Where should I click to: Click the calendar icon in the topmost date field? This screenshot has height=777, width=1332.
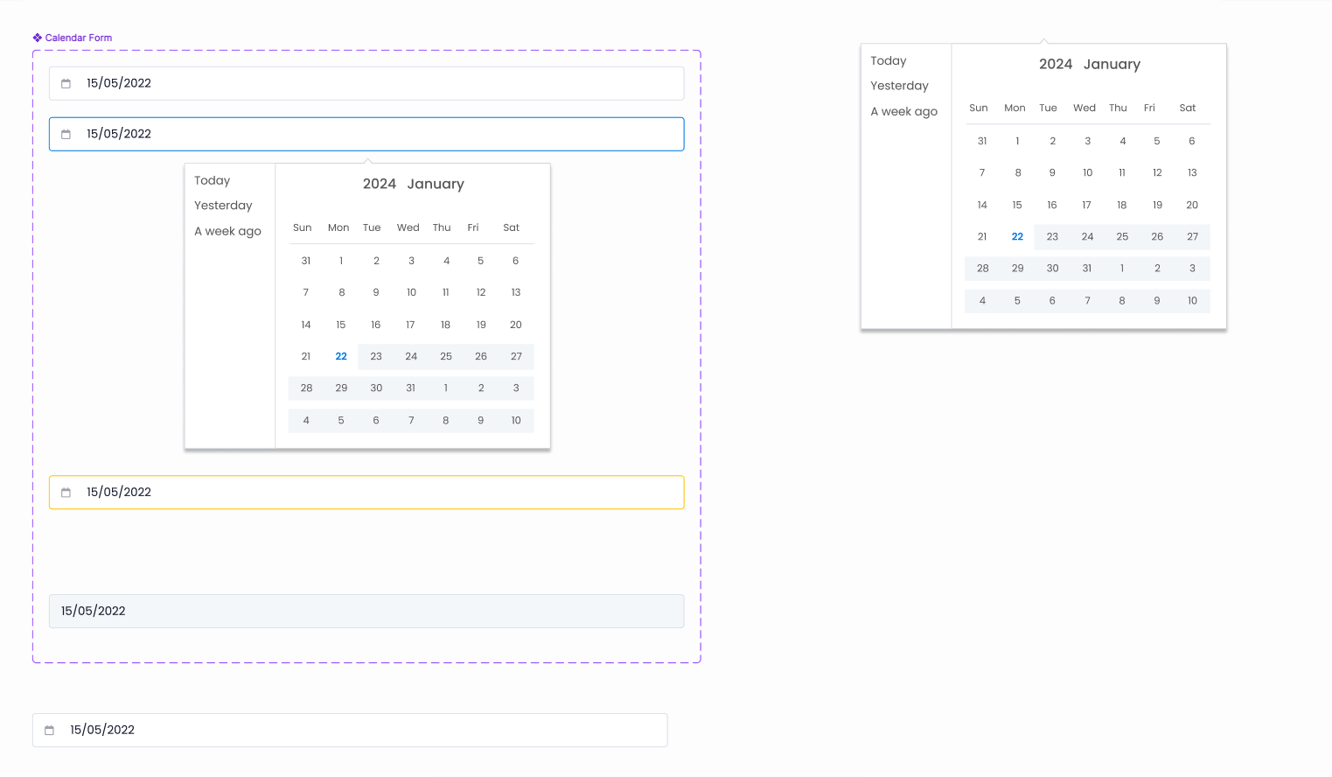(x=66, y=84)
